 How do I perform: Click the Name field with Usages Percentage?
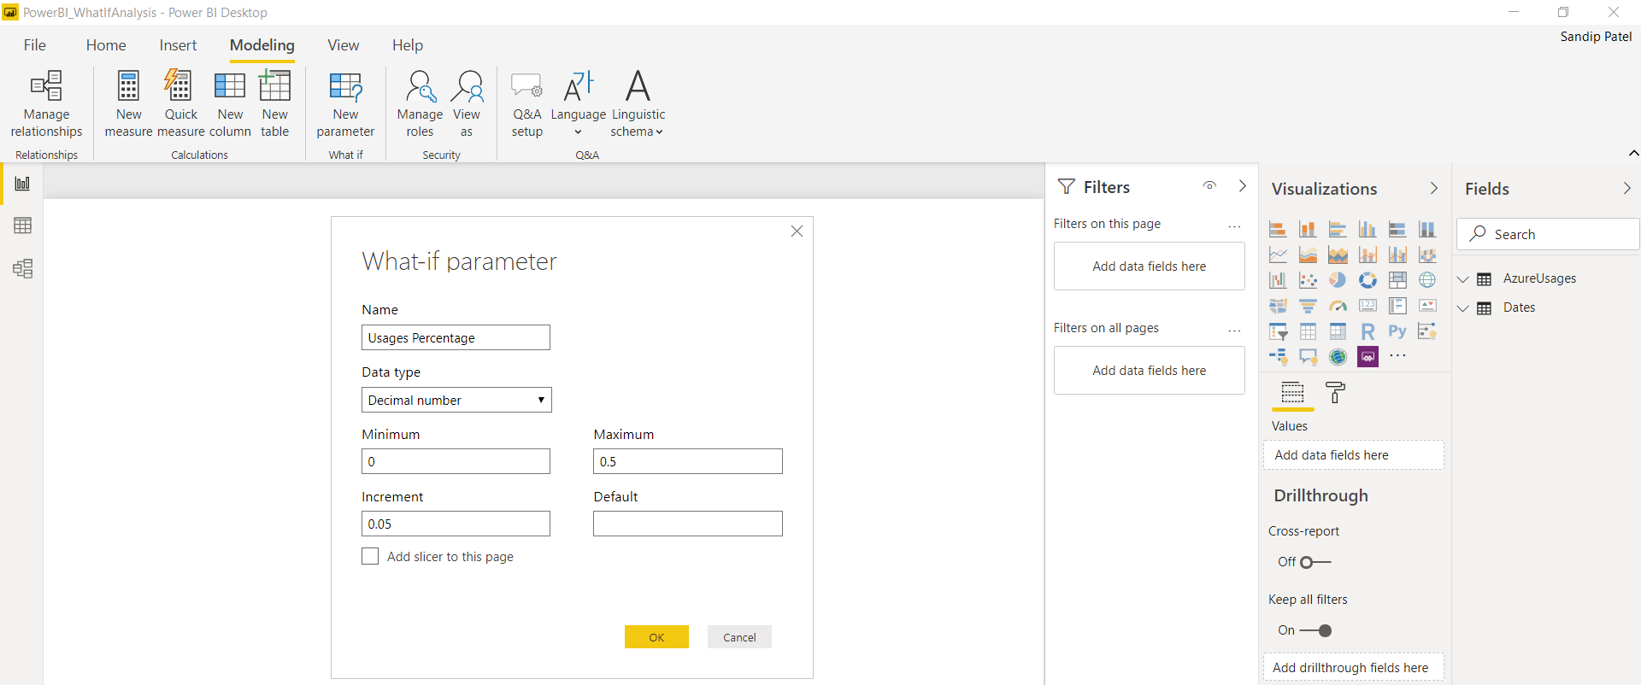pyautogui.click(x=456, y=337)
